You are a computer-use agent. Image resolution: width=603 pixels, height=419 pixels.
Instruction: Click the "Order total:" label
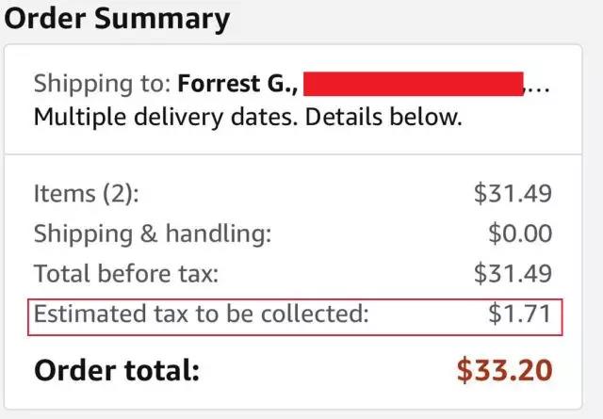(117, 369)
